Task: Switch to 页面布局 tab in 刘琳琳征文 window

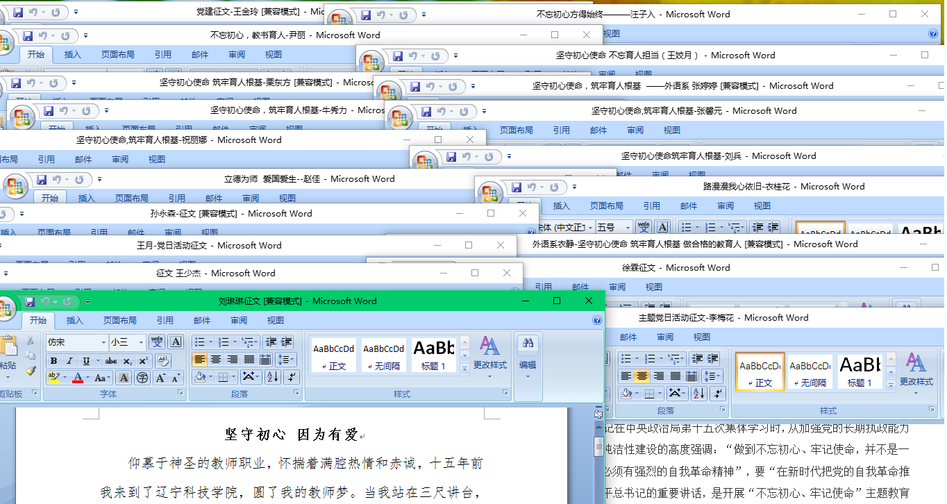Action: click(x=119, y=321)
